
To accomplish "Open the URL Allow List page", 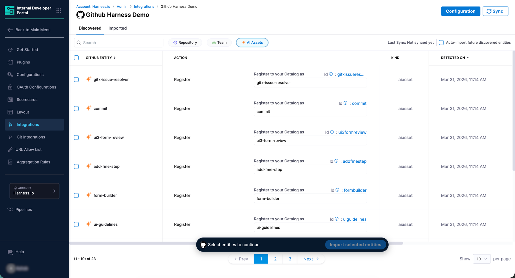I will pyautogui.click(x=28, y=150).
